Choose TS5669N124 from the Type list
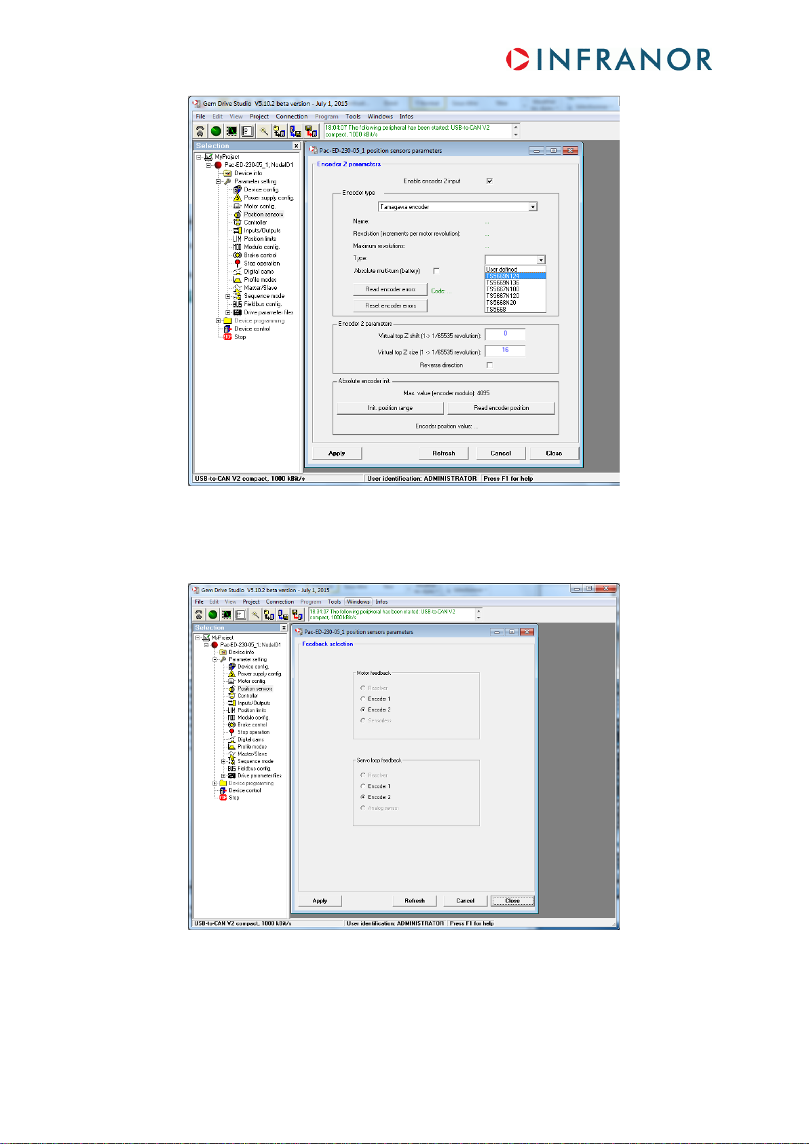This screenshot has width=809, height=1144. pyautogui.click(x=515, y=276)
